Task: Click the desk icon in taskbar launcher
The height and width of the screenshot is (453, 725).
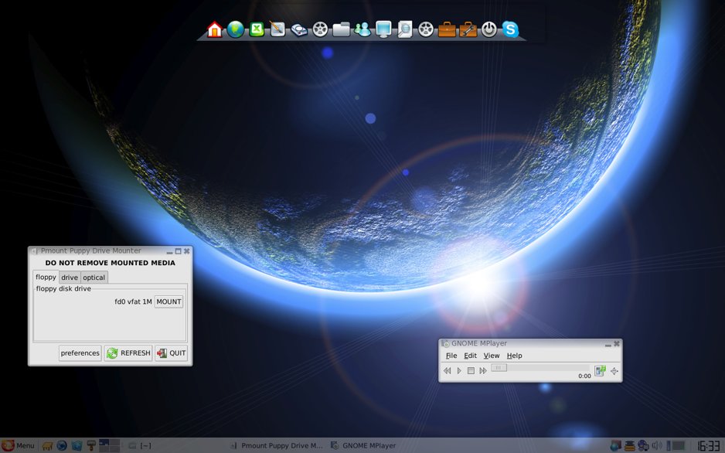Action: pos(47,445)
